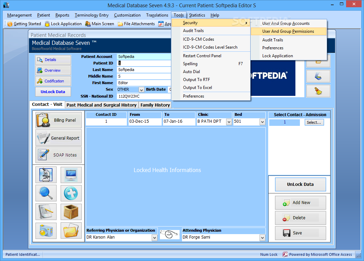Viewport: 364px width, 261px height.
Task: Click the SSN - National ID field
Action: pyautogui.click(x=144, y=96)
